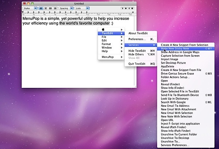
Task: Pick the center tab stop diamond icon
Action: tap(126, 9)
